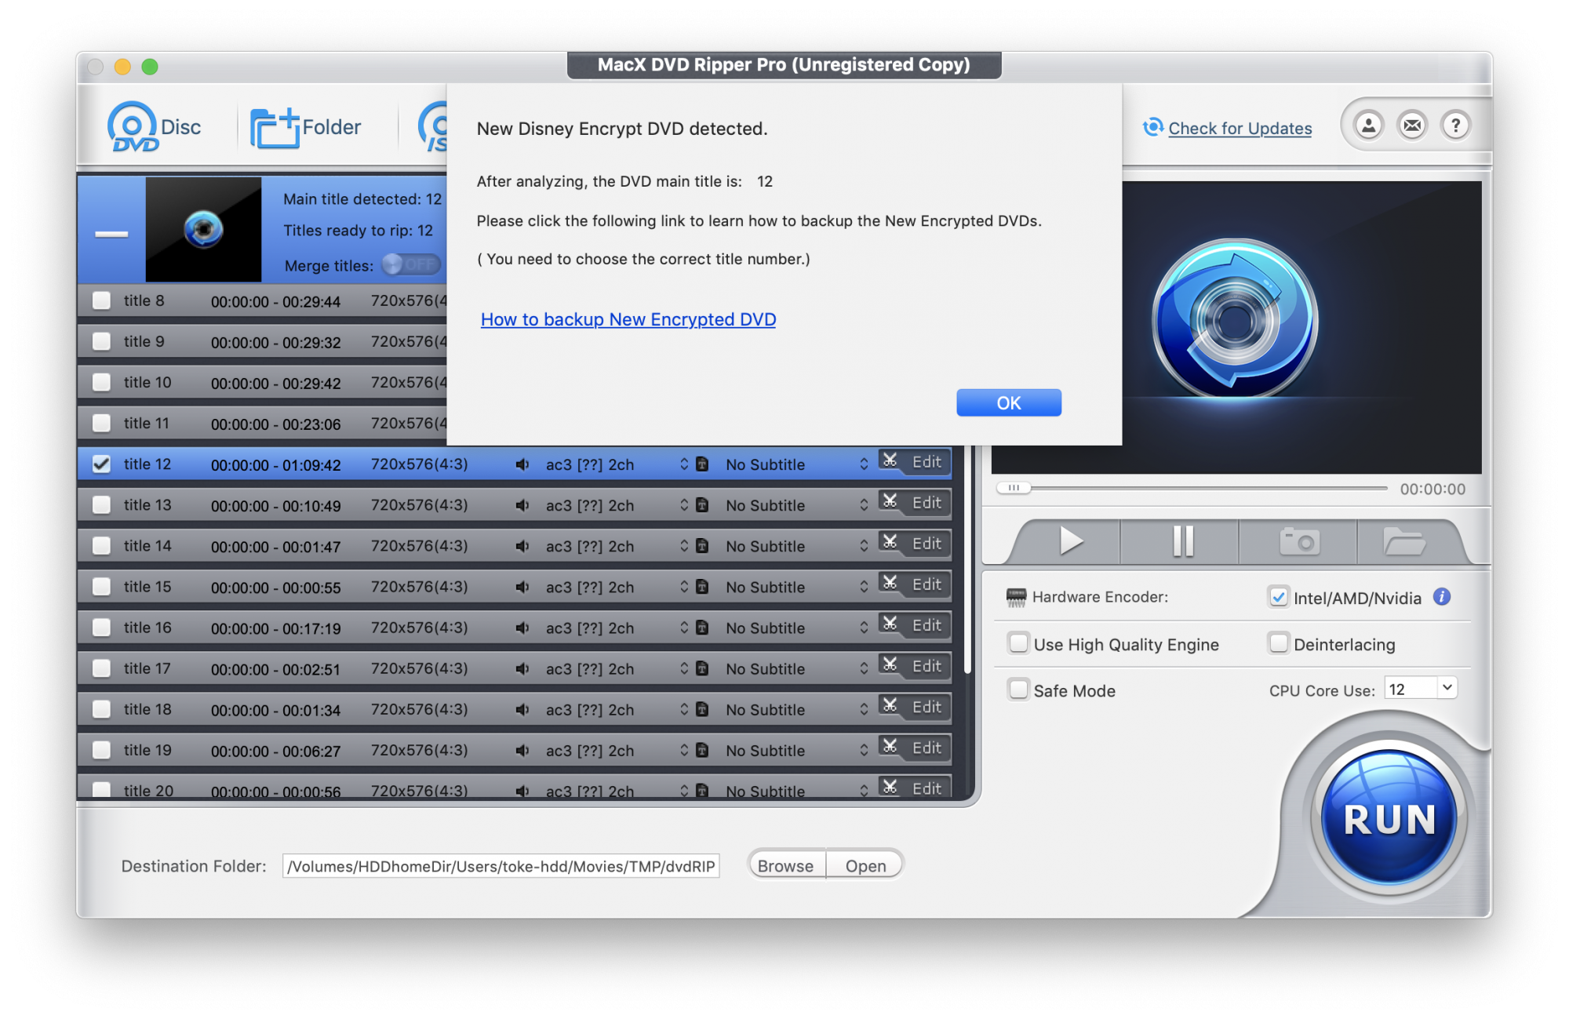The image size is (1569, 1019).
Task: Open the help question mark icon
Action: pos(1455,126)
